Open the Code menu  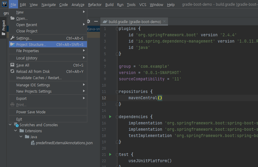[64, 4]
